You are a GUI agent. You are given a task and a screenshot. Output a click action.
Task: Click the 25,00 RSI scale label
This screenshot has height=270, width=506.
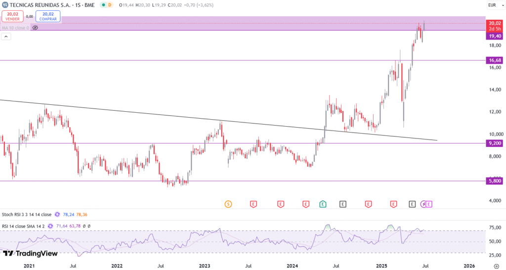pos(495,256)
